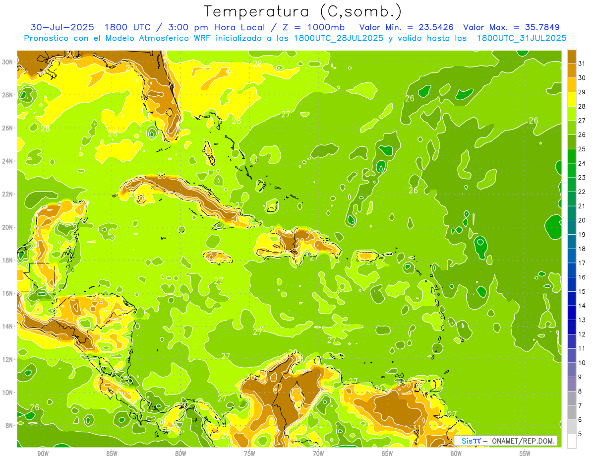Click the "12N" latitude label
Image resolution: width=595 pixels, height=460 pixels.
tap(8, 359)
